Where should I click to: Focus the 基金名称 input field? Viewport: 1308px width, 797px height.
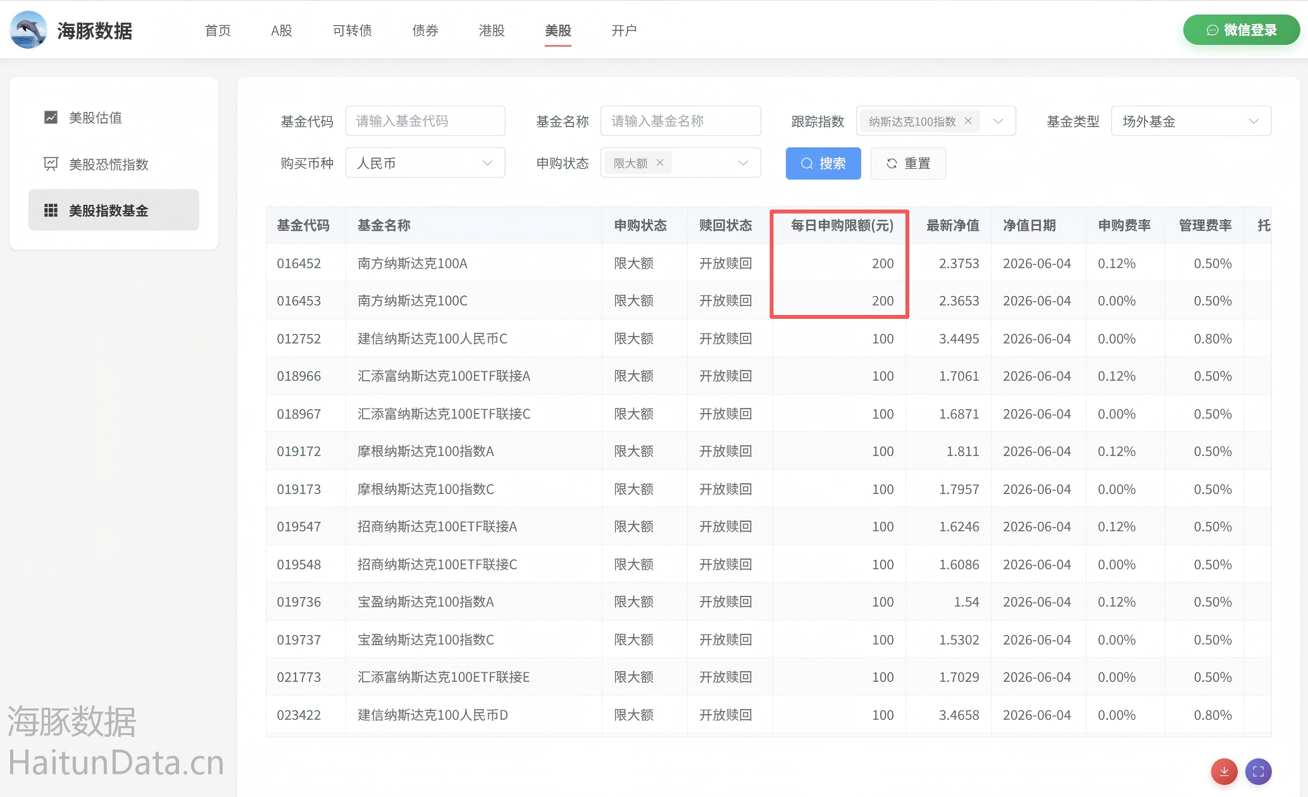[x=680, y=121]
